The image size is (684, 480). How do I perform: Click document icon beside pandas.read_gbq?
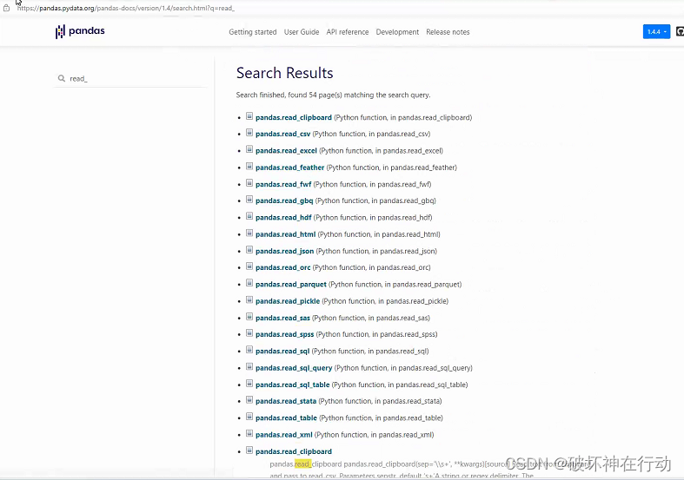pos(249,199)
